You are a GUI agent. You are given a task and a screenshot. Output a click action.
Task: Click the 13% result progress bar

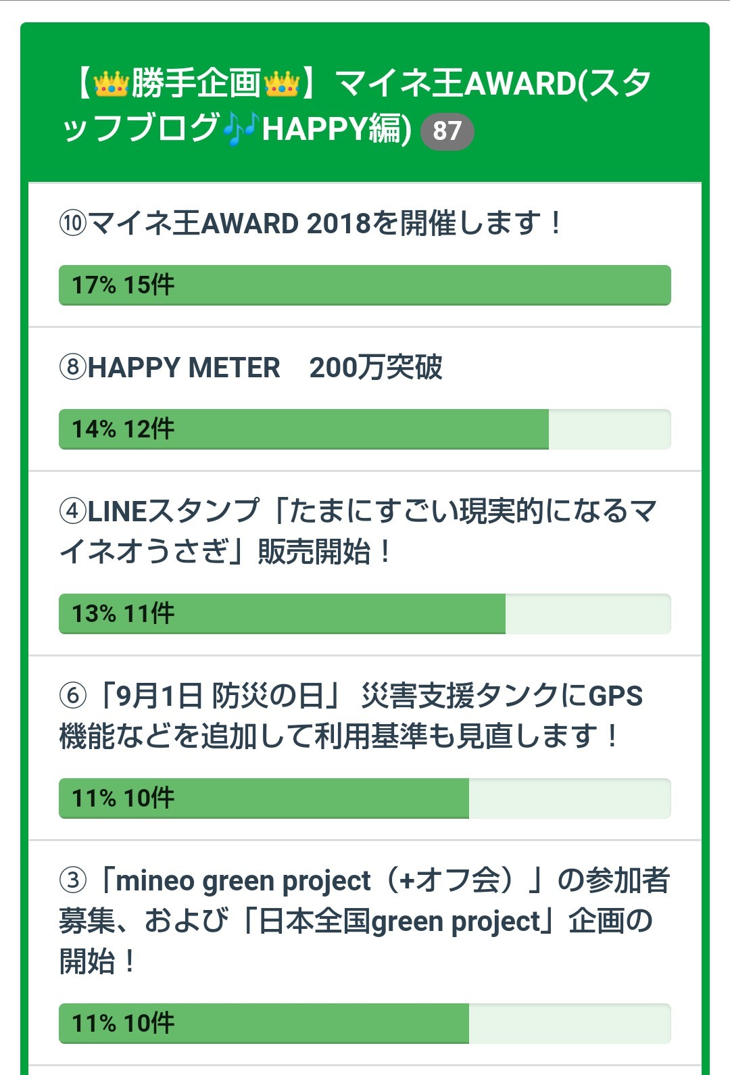[x=365, y=614]
